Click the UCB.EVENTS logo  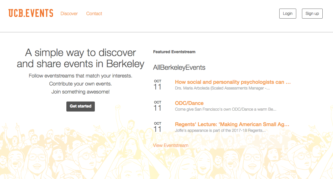coord(31,13)
